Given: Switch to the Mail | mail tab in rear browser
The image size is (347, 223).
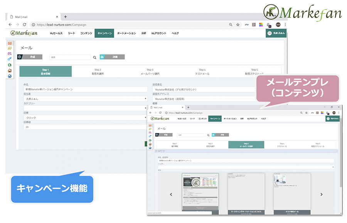Looking at the screenshot, I should click(33, 17).
